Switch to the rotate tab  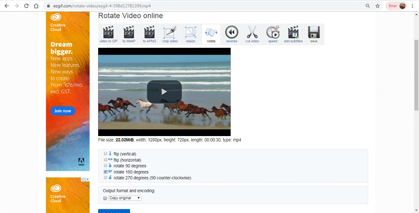211,34
